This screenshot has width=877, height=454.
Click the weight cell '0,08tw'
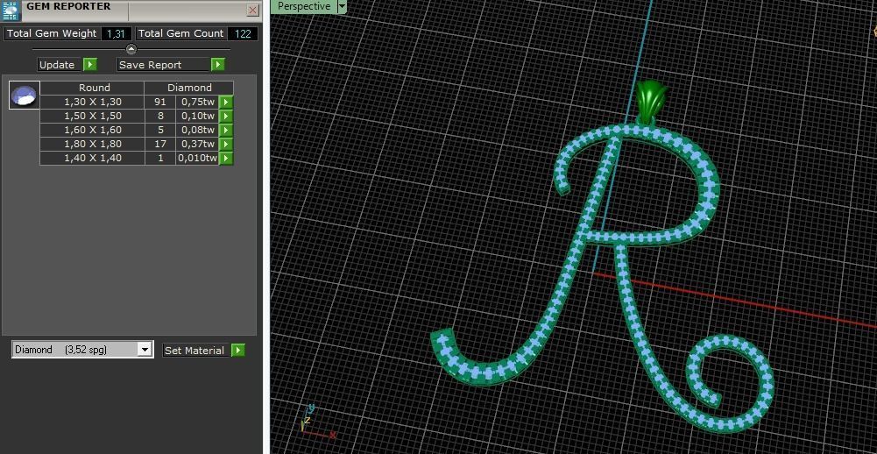(x=197, y=130)
